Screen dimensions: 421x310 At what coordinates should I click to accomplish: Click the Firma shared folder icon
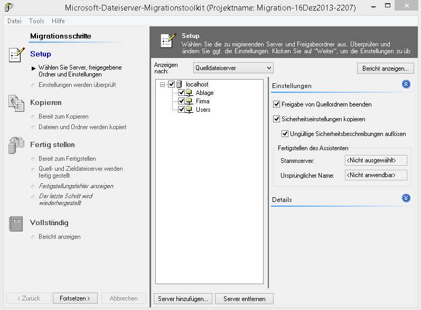click(x=189, y=101)
